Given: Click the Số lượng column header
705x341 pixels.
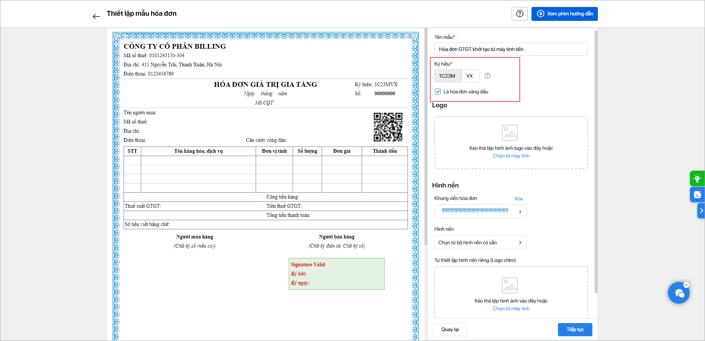Looking at the screenshot, I should (307, 151).
